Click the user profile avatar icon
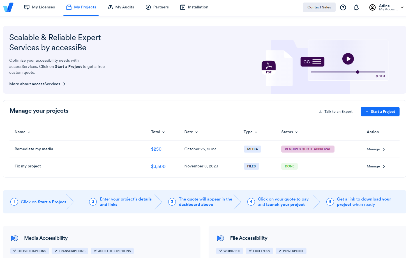406x258 pixels. [372, 8]
